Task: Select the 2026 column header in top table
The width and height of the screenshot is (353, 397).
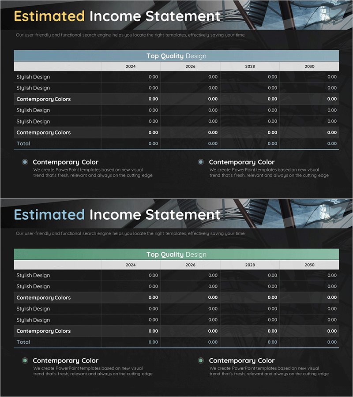Action: click(190, 67)
